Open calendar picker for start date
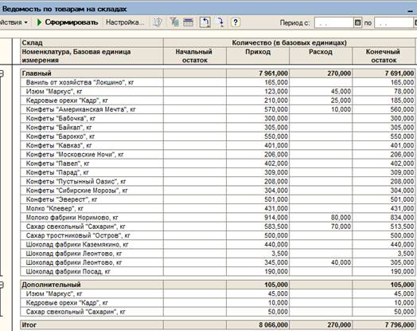Image resolution: width=417 pixels, height=331 pixels. coord(357,23)
